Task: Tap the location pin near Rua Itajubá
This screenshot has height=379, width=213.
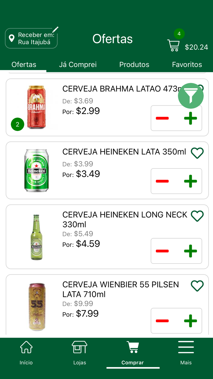Action: pos(12,38)
